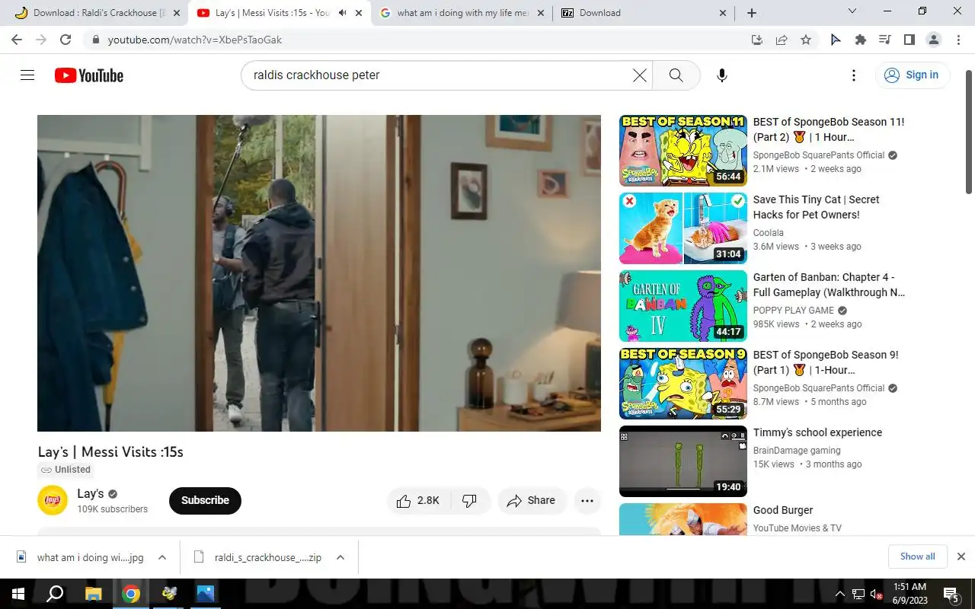Viewport: 975px width, 609px height.
Task: Open Chrome extensions puzzle icon
Action: 861,40
